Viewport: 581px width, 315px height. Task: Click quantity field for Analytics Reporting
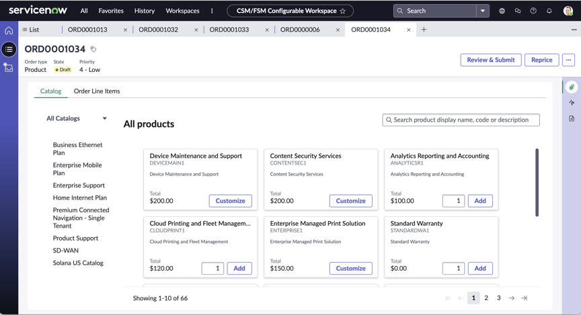click(x=453, y=201)
